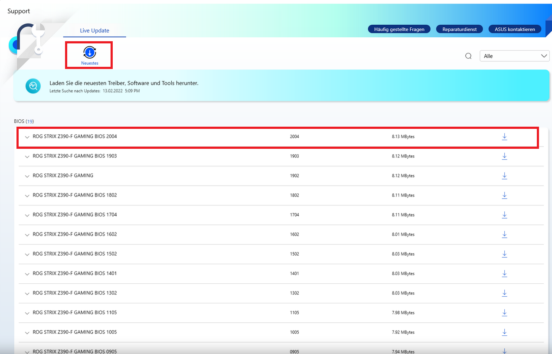Open the Reparaturdienst page
The height and width of the screenshot is (354, 552).
point(459,29)
